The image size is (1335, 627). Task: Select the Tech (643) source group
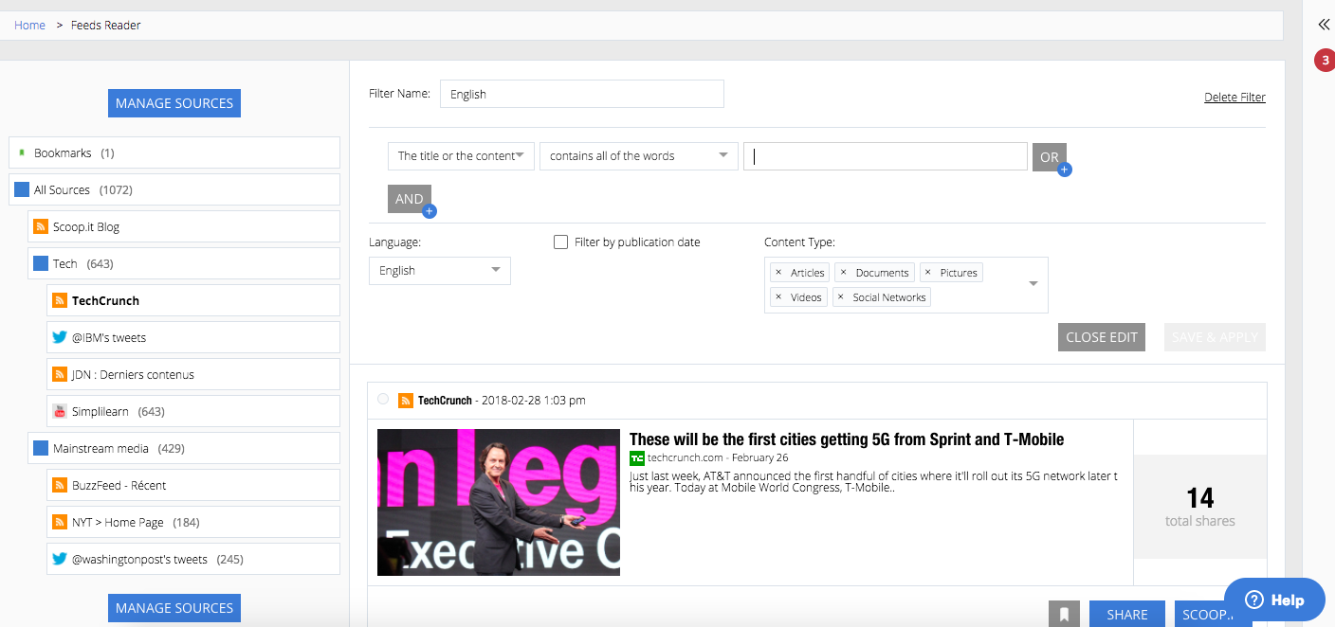click(x=184, y=264)
